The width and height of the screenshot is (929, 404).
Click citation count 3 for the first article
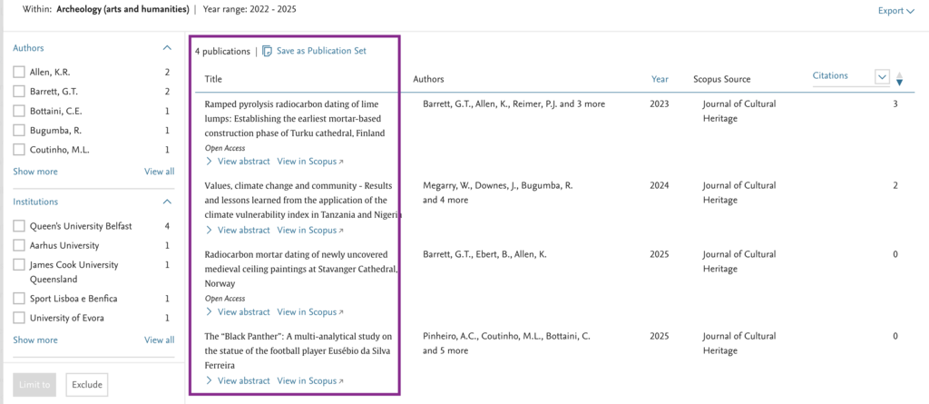895,103
